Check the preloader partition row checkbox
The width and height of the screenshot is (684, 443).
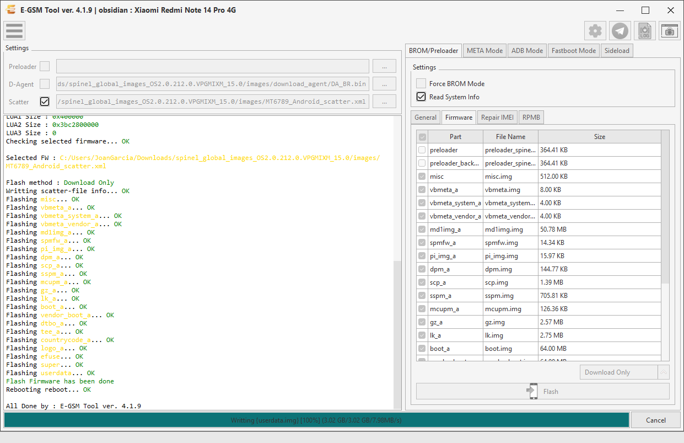(x=422, y=150)
